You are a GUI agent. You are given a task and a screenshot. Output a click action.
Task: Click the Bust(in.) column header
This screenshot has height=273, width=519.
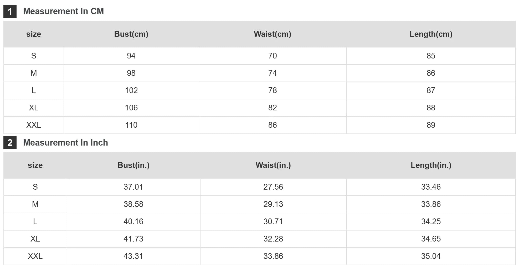coord(133,165)
